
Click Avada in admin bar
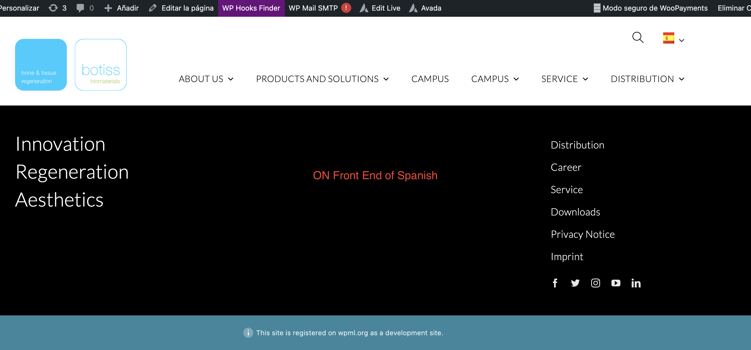[431, 8]
